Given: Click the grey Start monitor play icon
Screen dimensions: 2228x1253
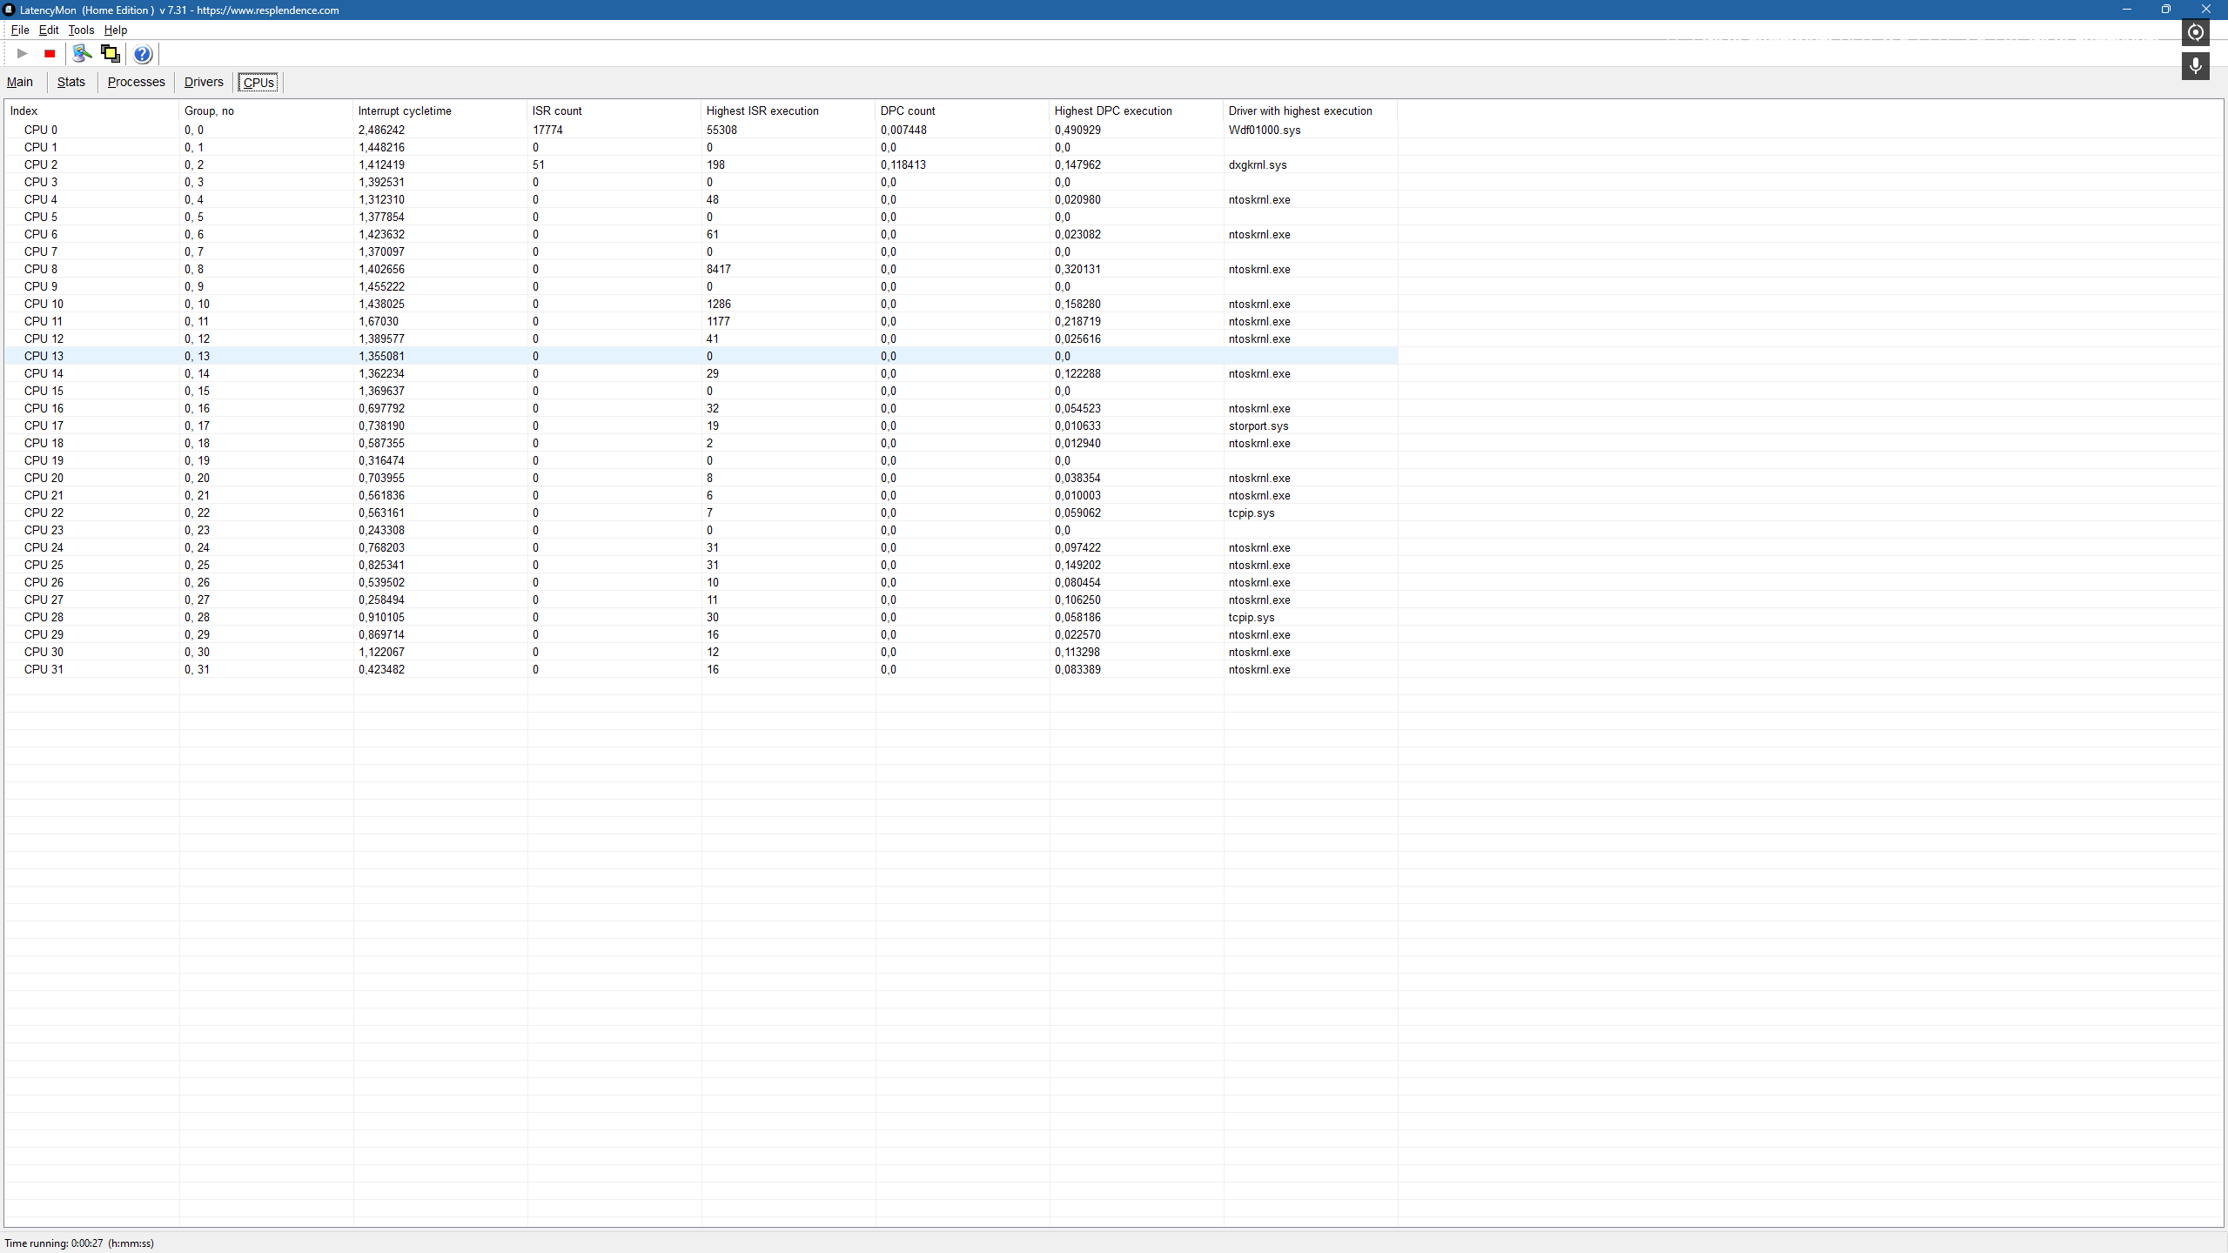Looking at the screenshot, I should 23,54.
